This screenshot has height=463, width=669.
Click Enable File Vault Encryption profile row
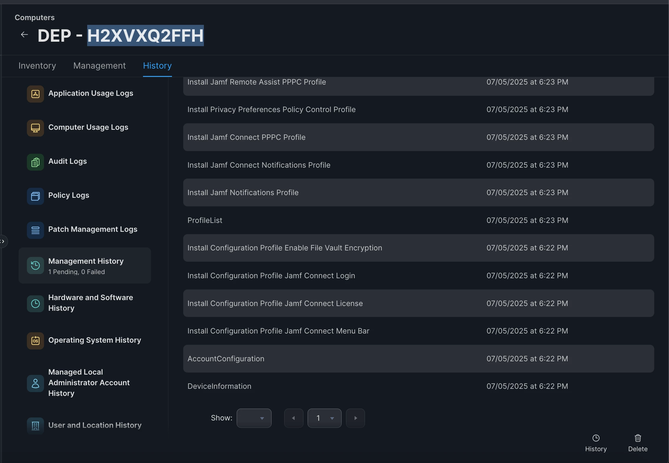click(418, 248)
